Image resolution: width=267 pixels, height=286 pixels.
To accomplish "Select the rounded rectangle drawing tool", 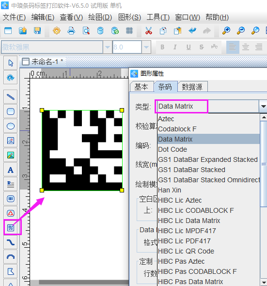I will tap(11, 111).
